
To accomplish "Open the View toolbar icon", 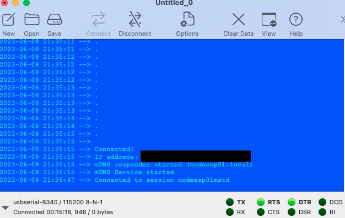I will pos(269,20).
